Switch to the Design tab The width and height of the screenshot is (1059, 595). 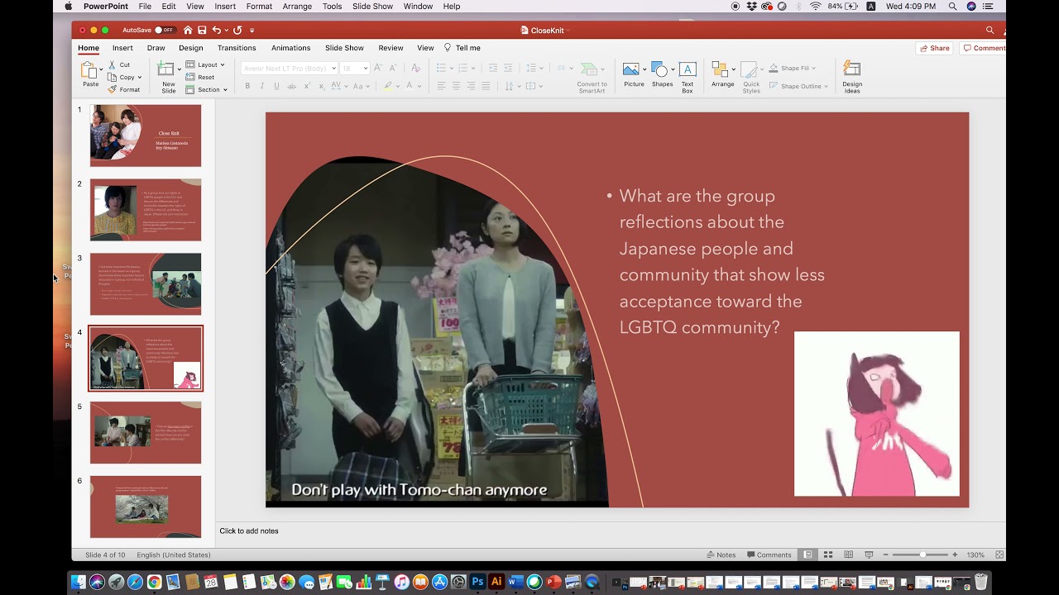coord(191,48)
